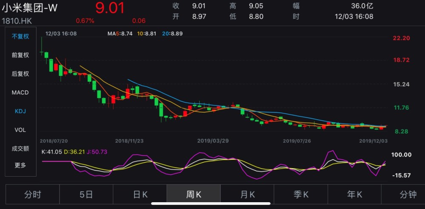Click the low price 8.80
425x209 pixels.
click(256, 16)
